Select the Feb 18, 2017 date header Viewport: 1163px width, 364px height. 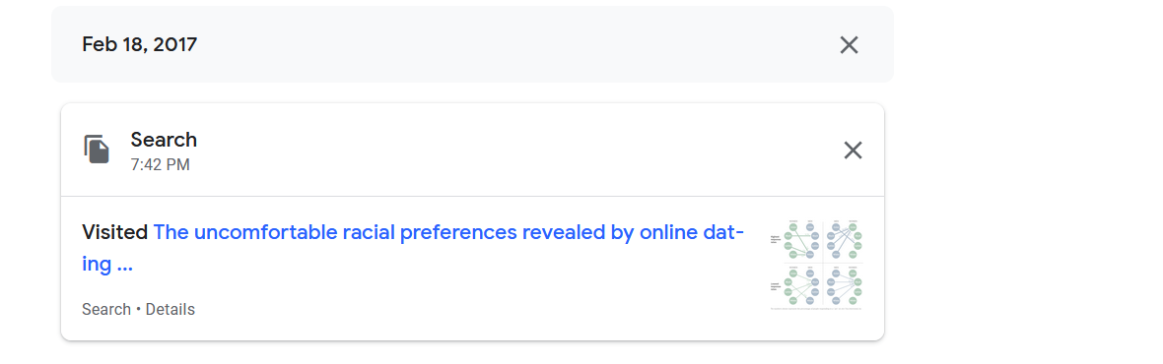(x=139, y=44)
